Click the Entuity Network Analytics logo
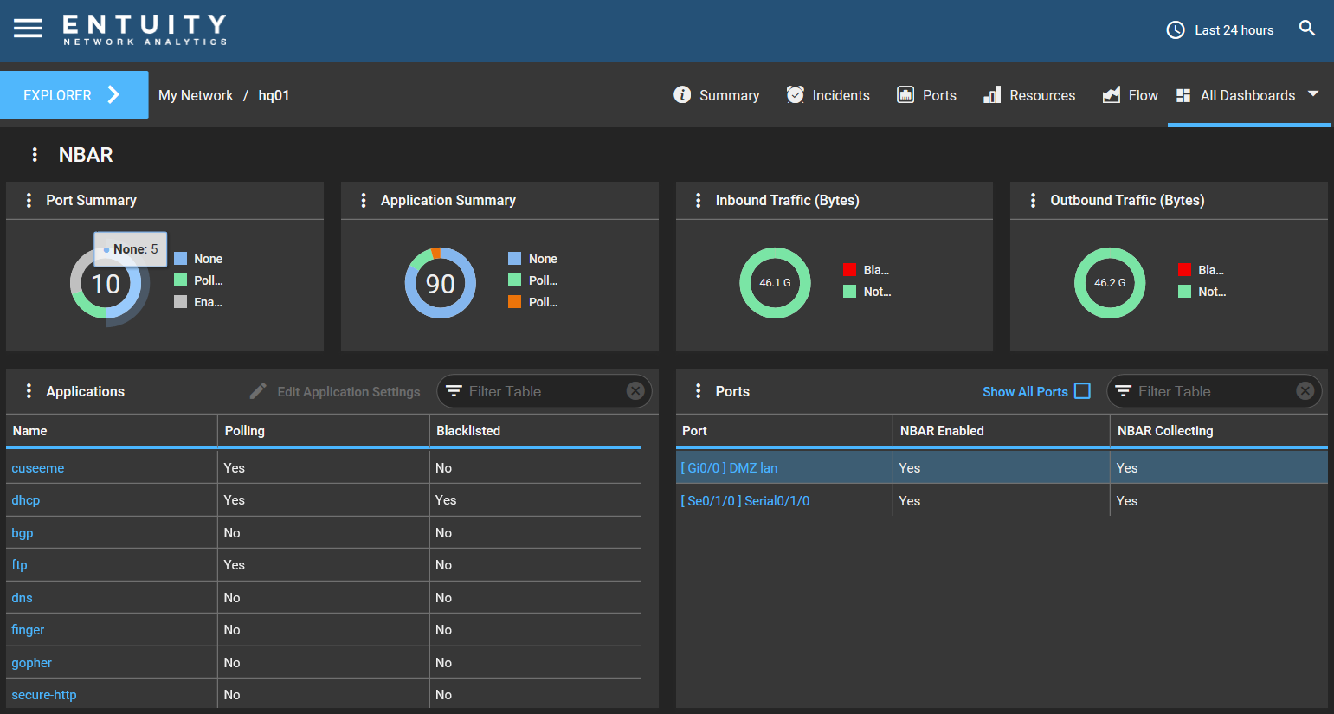The height and width of the screenshot is (714, 1334). click(x=145, y=29)
